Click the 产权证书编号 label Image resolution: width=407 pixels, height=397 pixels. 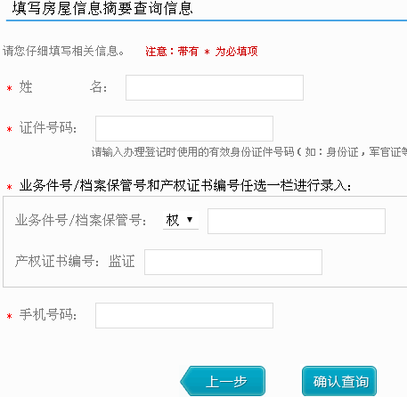57,261
